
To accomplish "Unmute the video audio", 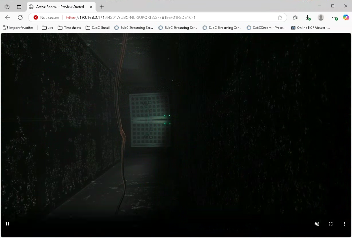I will (x=317, y=224).
